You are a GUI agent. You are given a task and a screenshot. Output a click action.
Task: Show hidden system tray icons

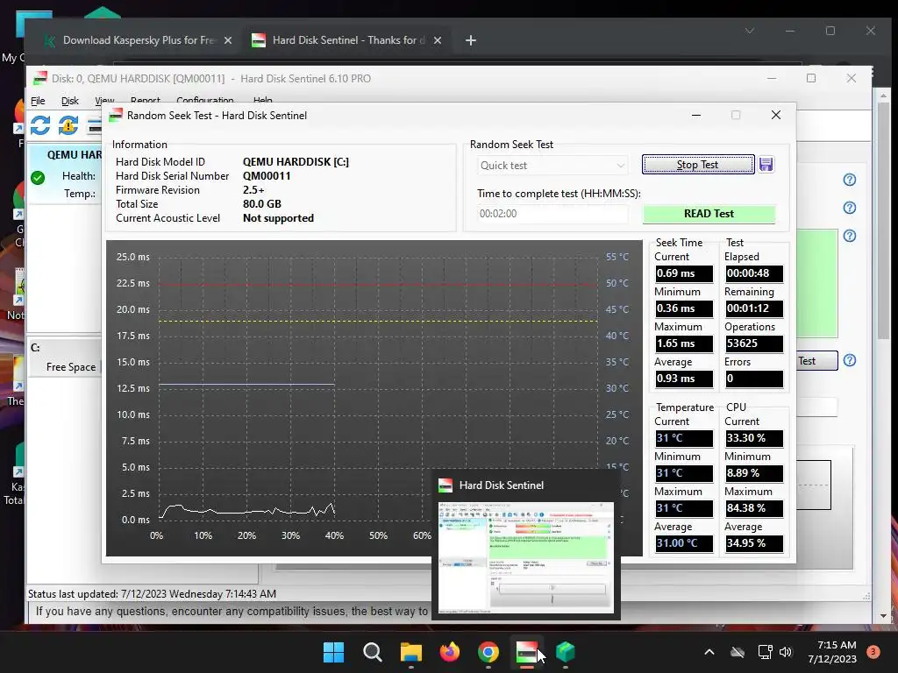click(709, 652)
